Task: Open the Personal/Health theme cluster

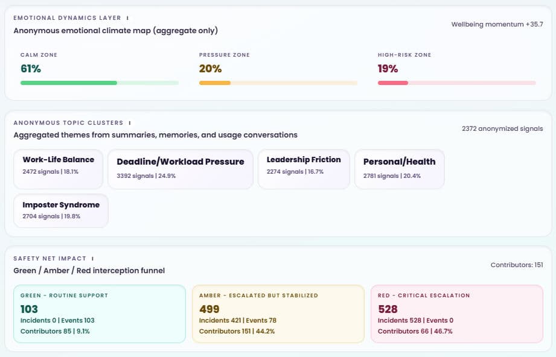Action: pos(399,168)
